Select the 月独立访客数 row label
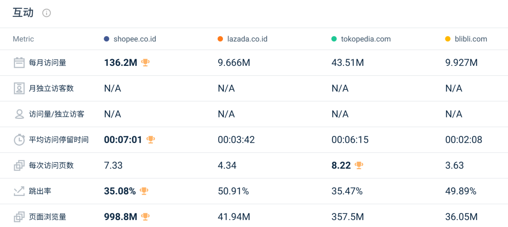Image resolution: width=508 pixels, height=227 pixels. tap(51, 88)
